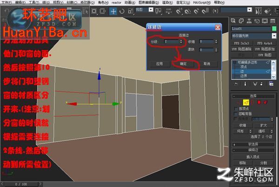Viewport: 279px width, 187px height.
Task: Click configure modifier sets icon
Action: (x=271, y=84)
